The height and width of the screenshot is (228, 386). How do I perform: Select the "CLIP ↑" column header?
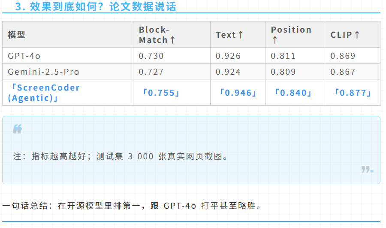tap(353, 34)
